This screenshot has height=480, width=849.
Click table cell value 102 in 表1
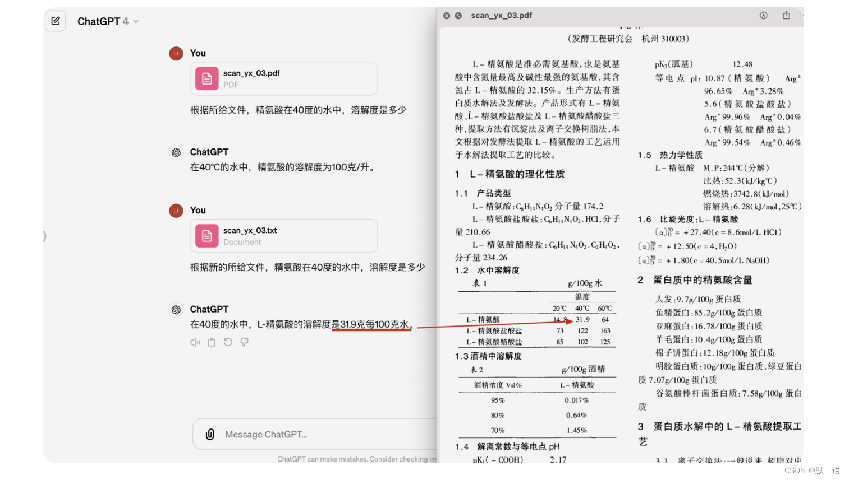pos(583,342)
